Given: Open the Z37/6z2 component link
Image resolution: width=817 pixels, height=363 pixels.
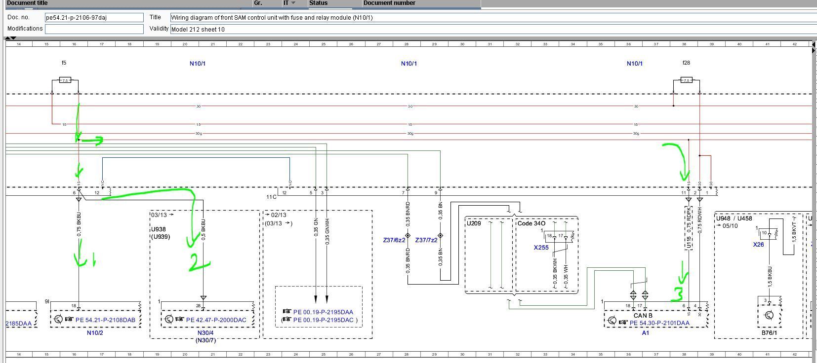Looking at the screenshot, I should [394, 240].
